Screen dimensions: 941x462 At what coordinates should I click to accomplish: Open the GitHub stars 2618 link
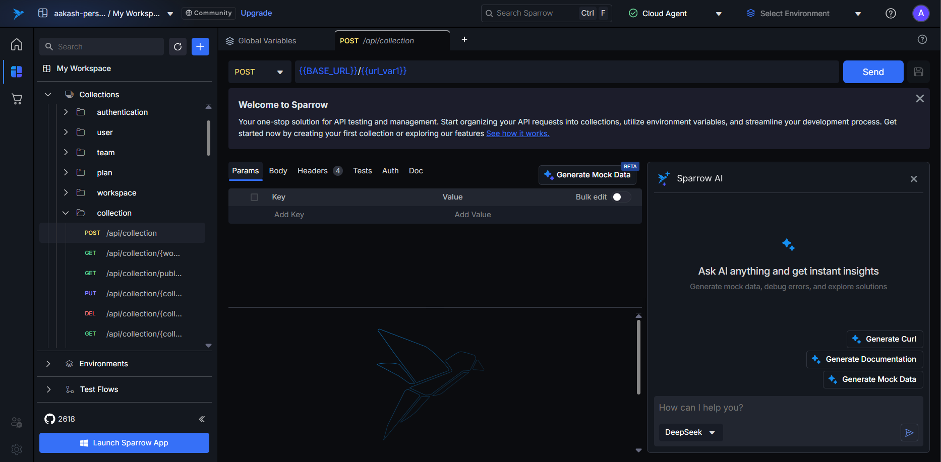pyautogui.click(x=60, y=419)
